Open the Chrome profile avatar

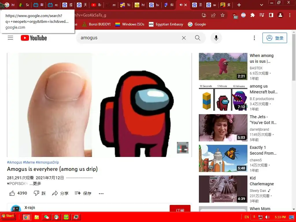(280, 15)
